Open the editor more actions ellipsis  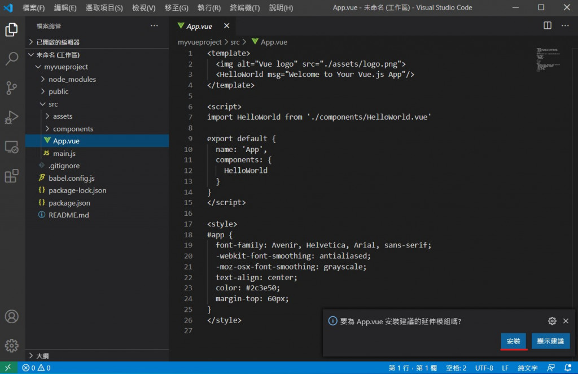(565, 25)
